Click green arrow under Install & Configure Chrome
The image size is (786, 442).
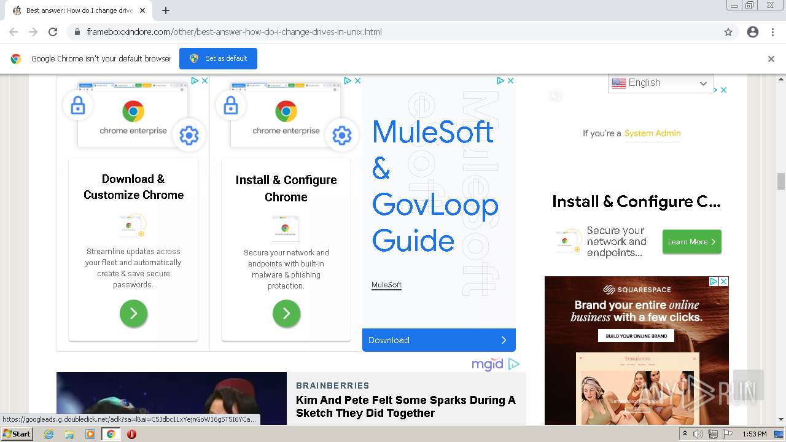coord(286,314)
